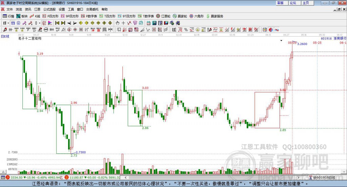Click the horizontal chart scrollbar track
The width and height of the screenshot is (347, 187).
click(212, 177)
